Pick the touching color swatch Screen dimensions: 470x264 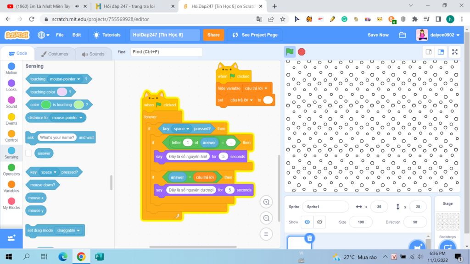tap(62, 92)
